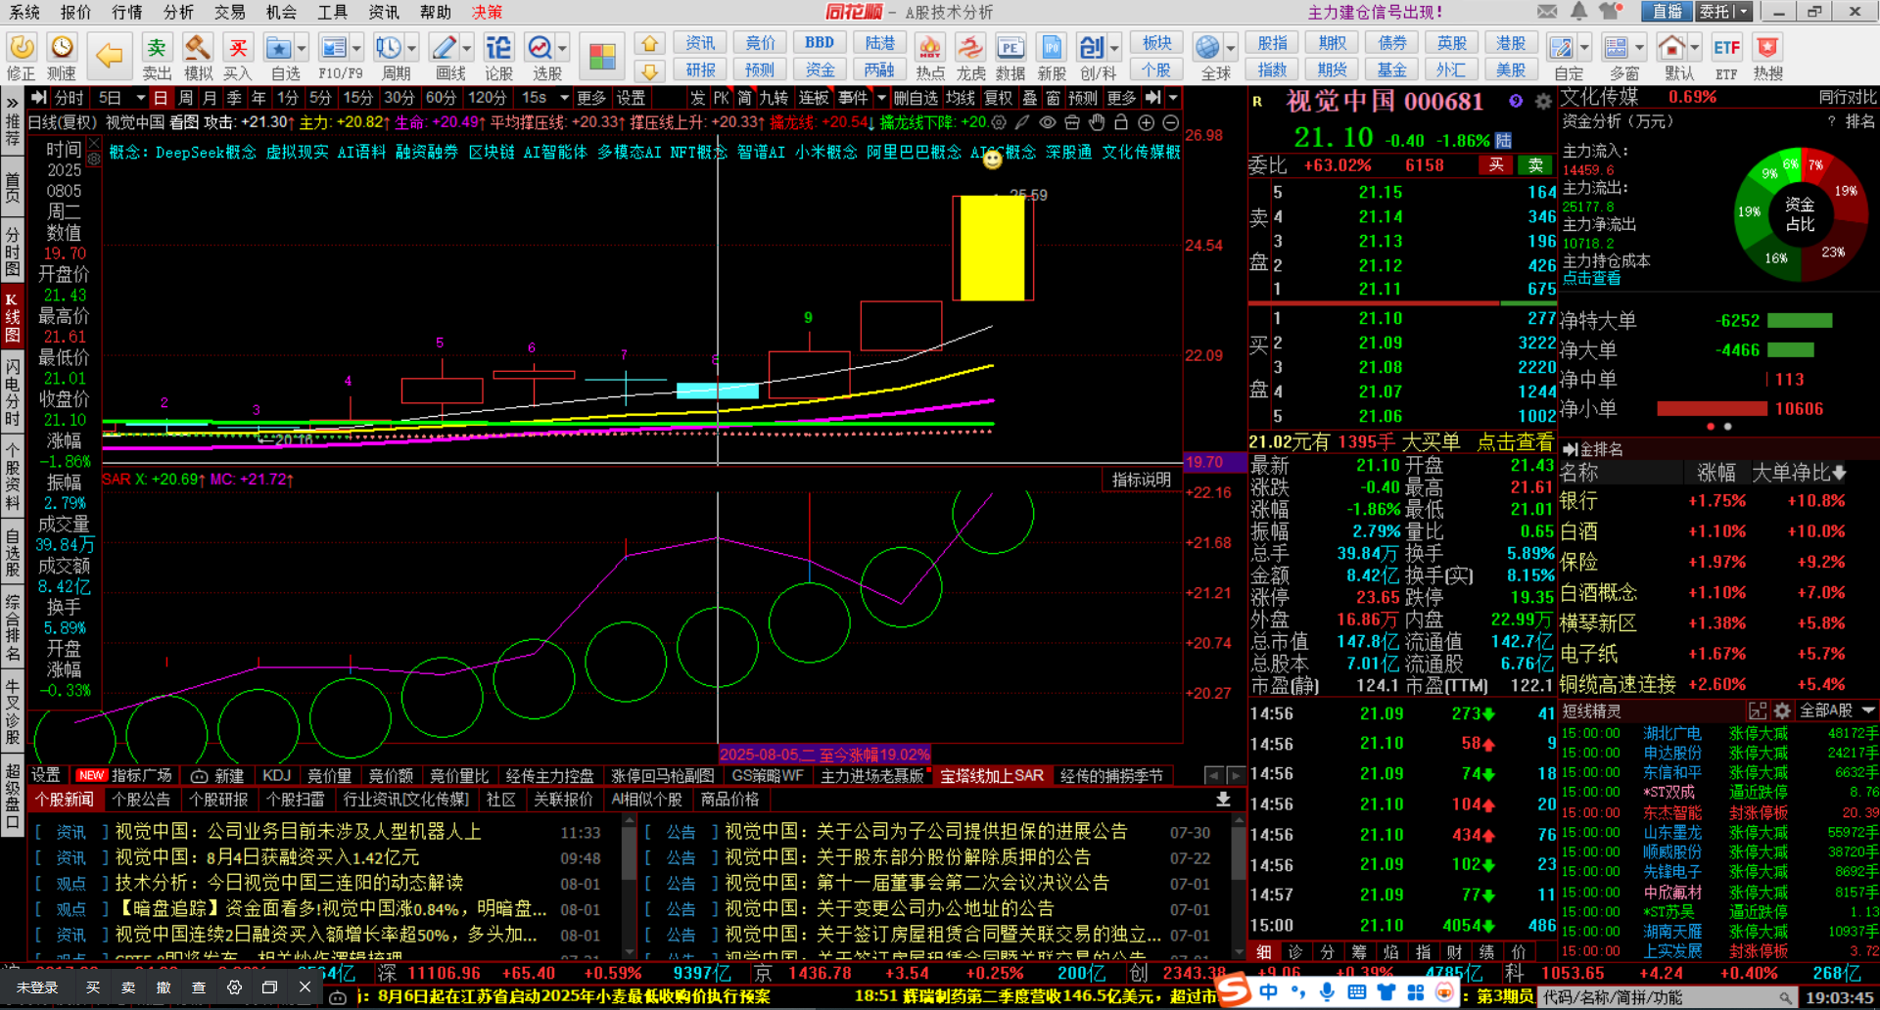This screenshot has height=1010, width=1880.
Task: Switch chart period to 日 daily
Action: [161, 98]
